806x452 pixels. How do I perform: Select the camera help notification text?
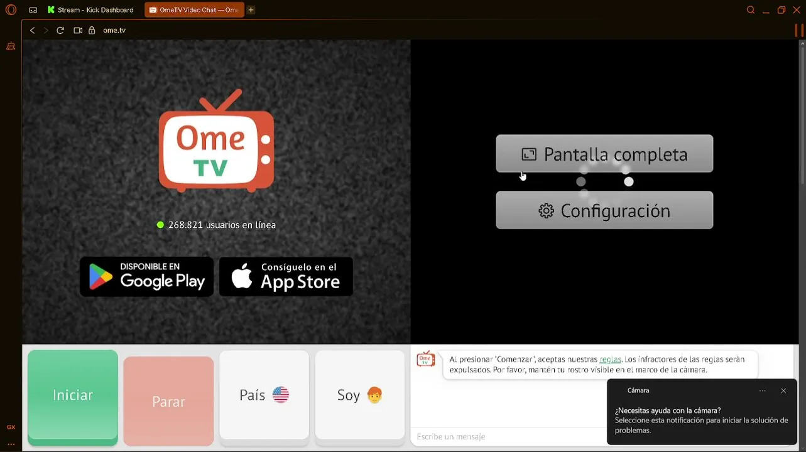coord(702,421)
